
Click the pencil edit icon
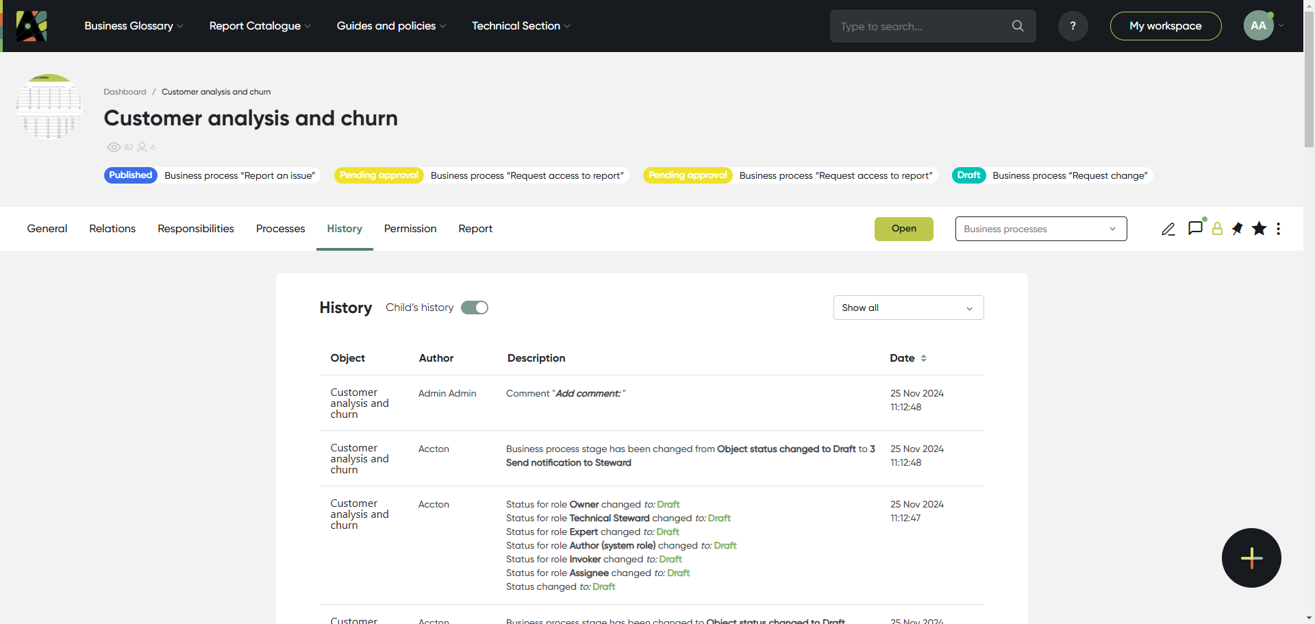pos(1168,229)
